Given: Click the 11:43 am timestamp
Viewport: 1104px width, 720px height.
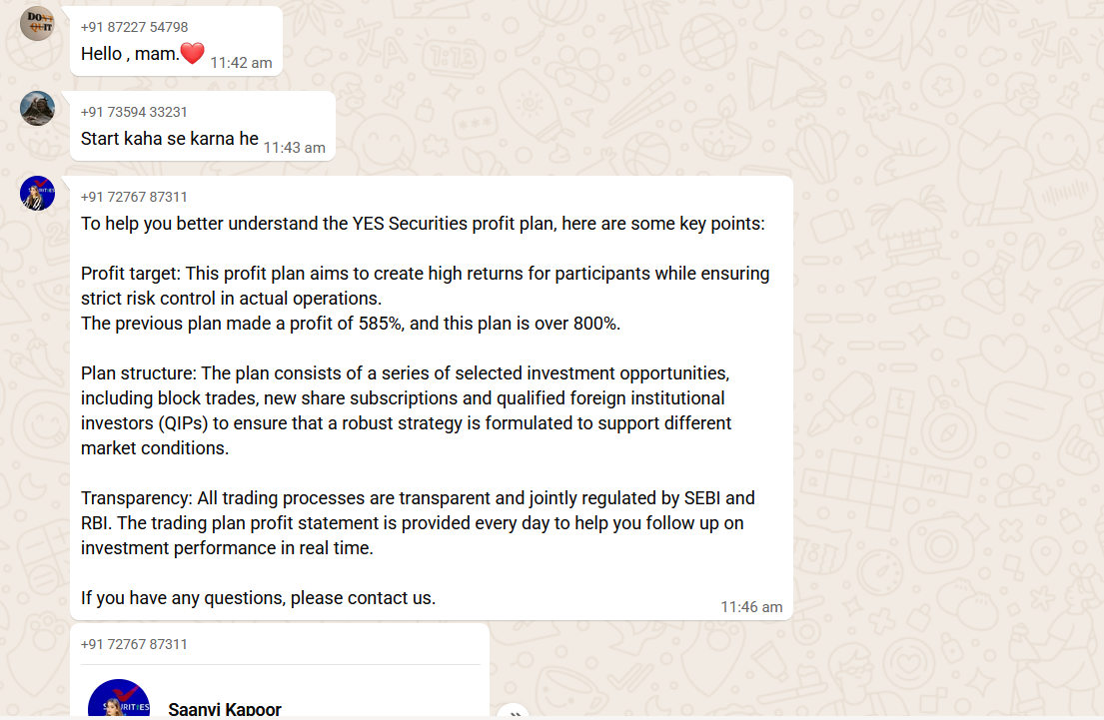Looking at the screenshot, I should pos(294,147).
